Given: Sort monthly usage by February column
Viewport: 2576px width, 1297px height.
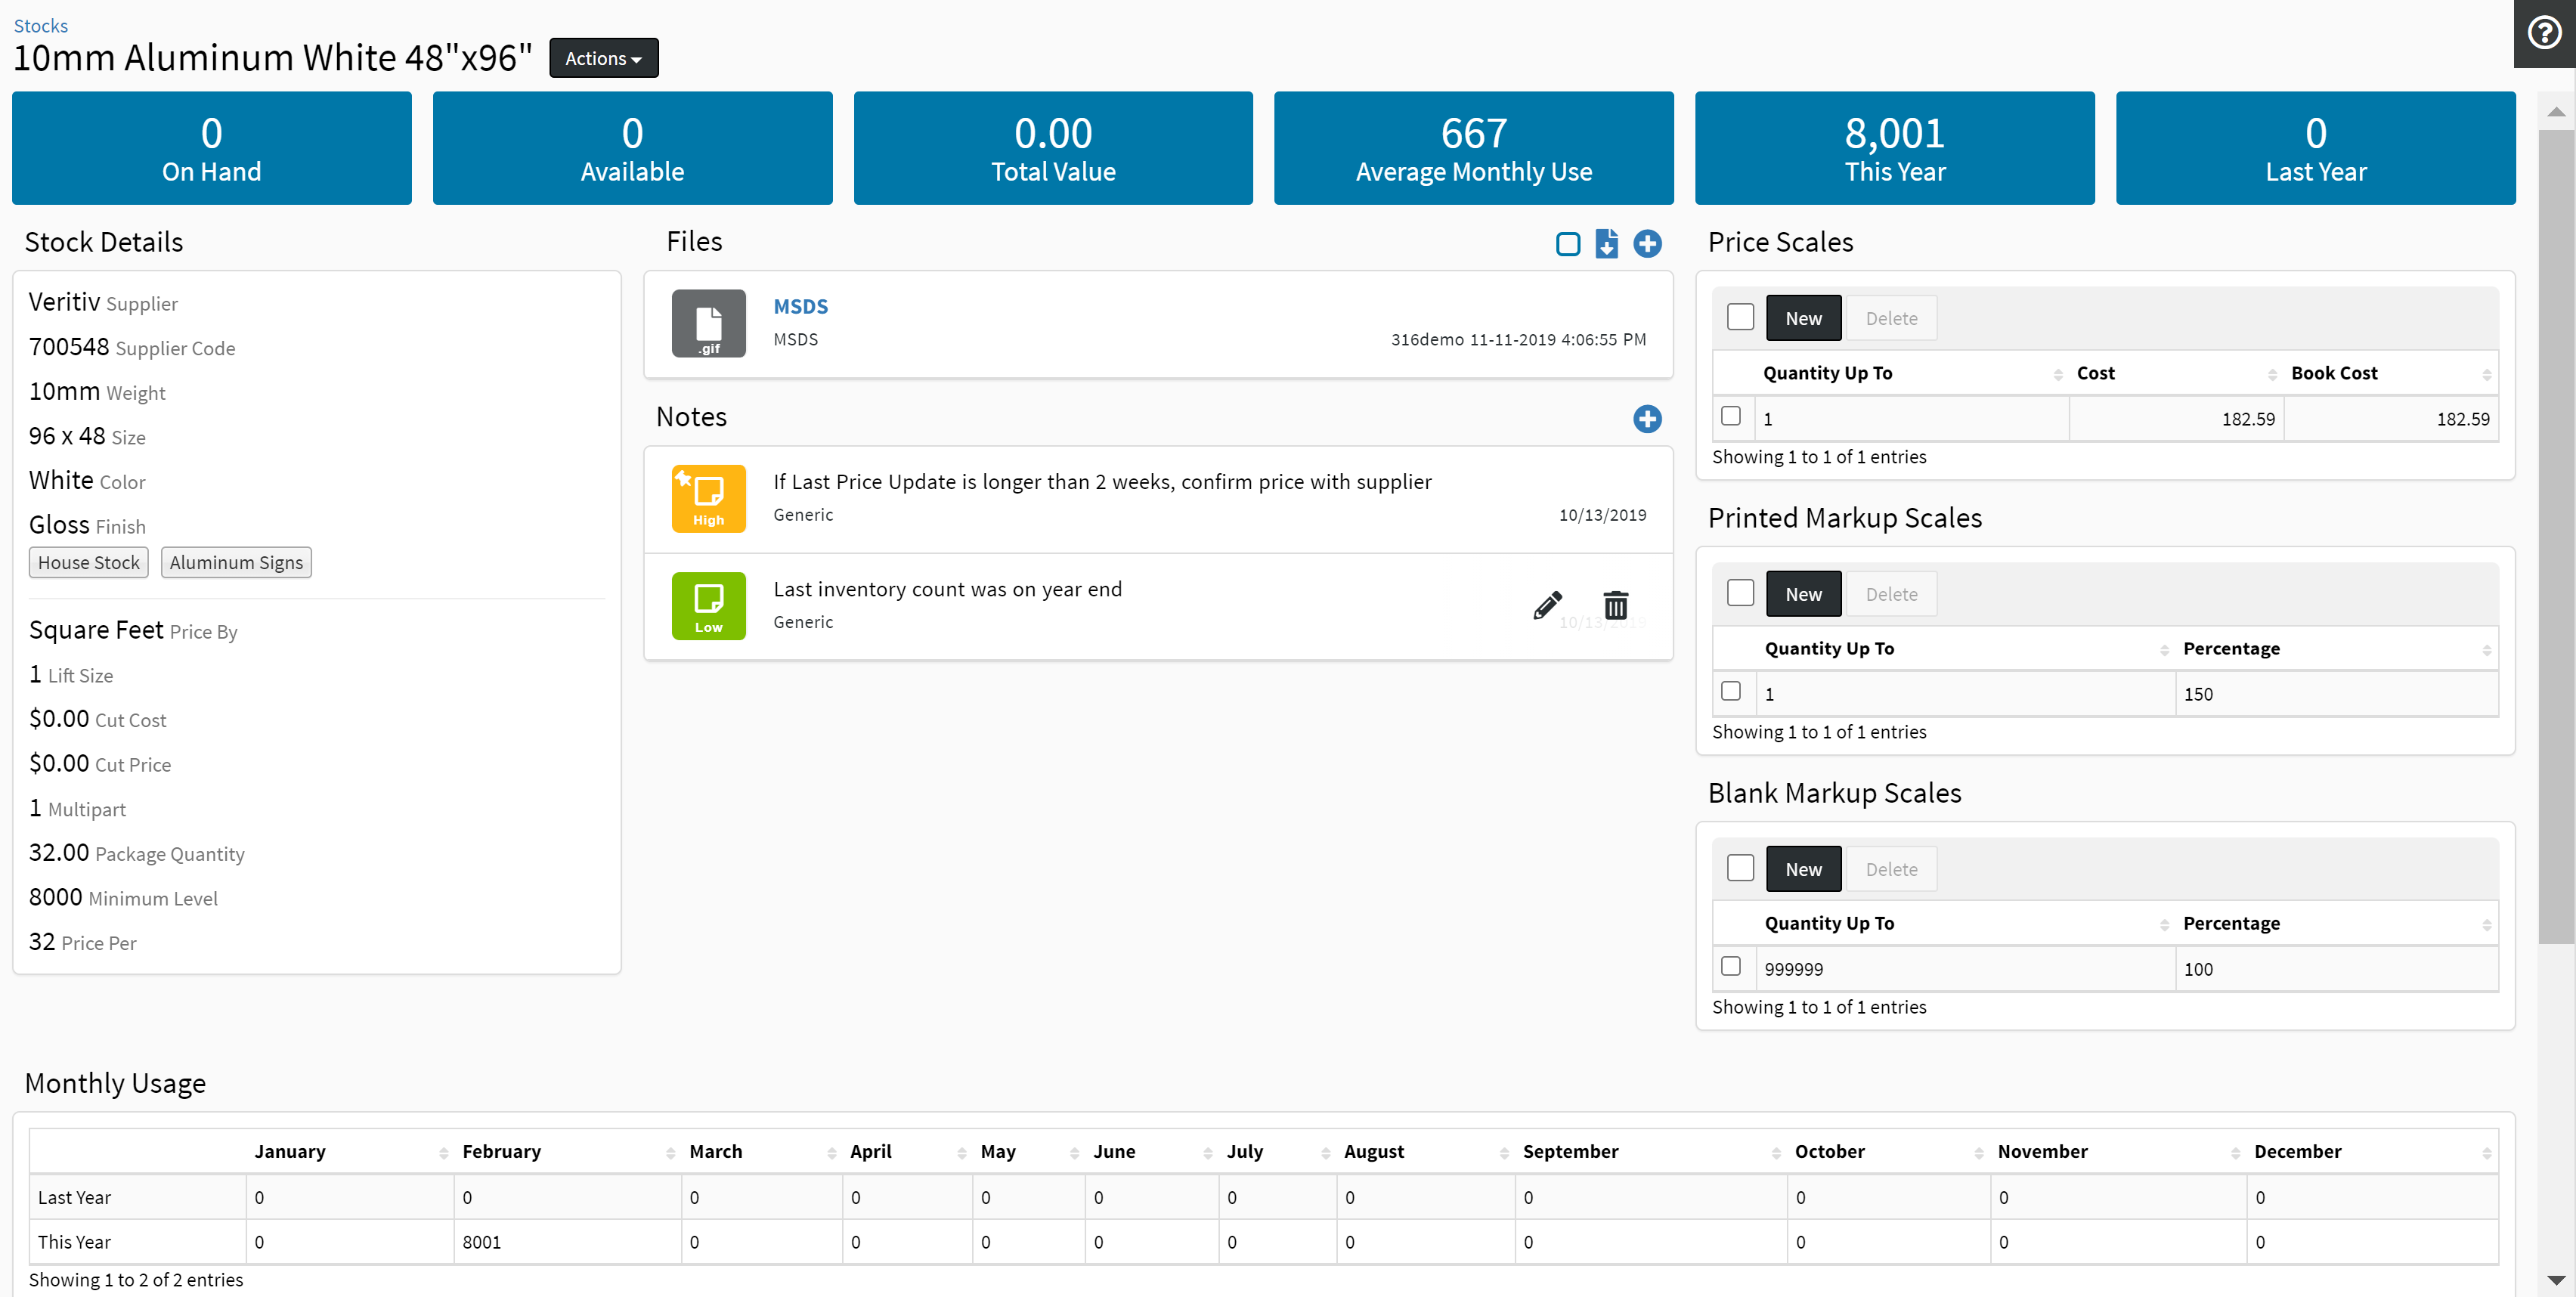Looking at the screenshot, I should pyautogui.click(x=501, y=1151).
